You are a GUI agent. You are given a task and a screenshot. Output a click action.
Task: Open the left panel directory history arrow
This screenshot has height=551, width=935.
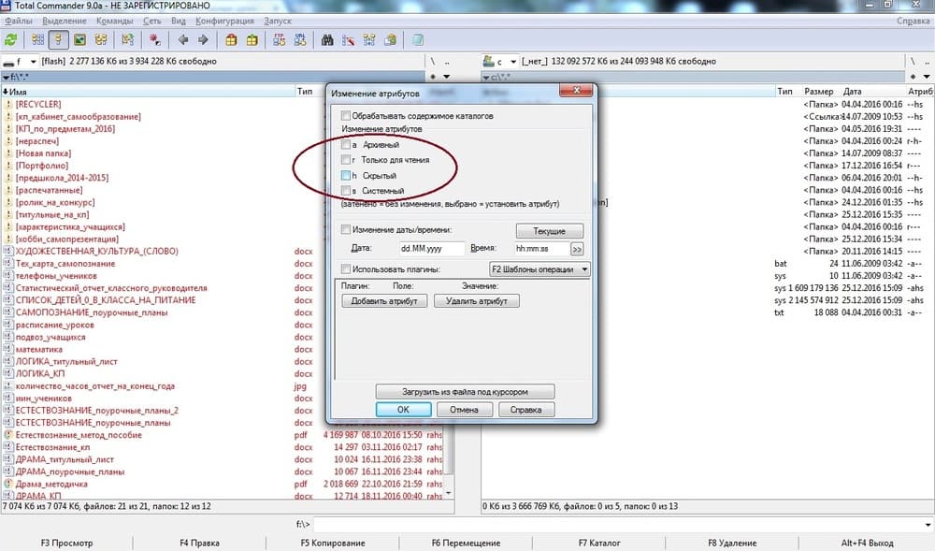tap(446, 77)
